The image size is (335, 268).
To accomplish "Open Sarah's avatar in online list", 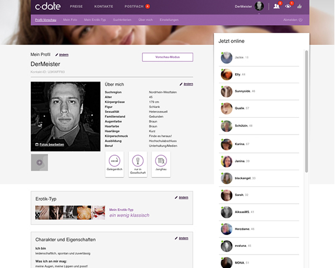I will pyautogui.click(x=227, y=195).
